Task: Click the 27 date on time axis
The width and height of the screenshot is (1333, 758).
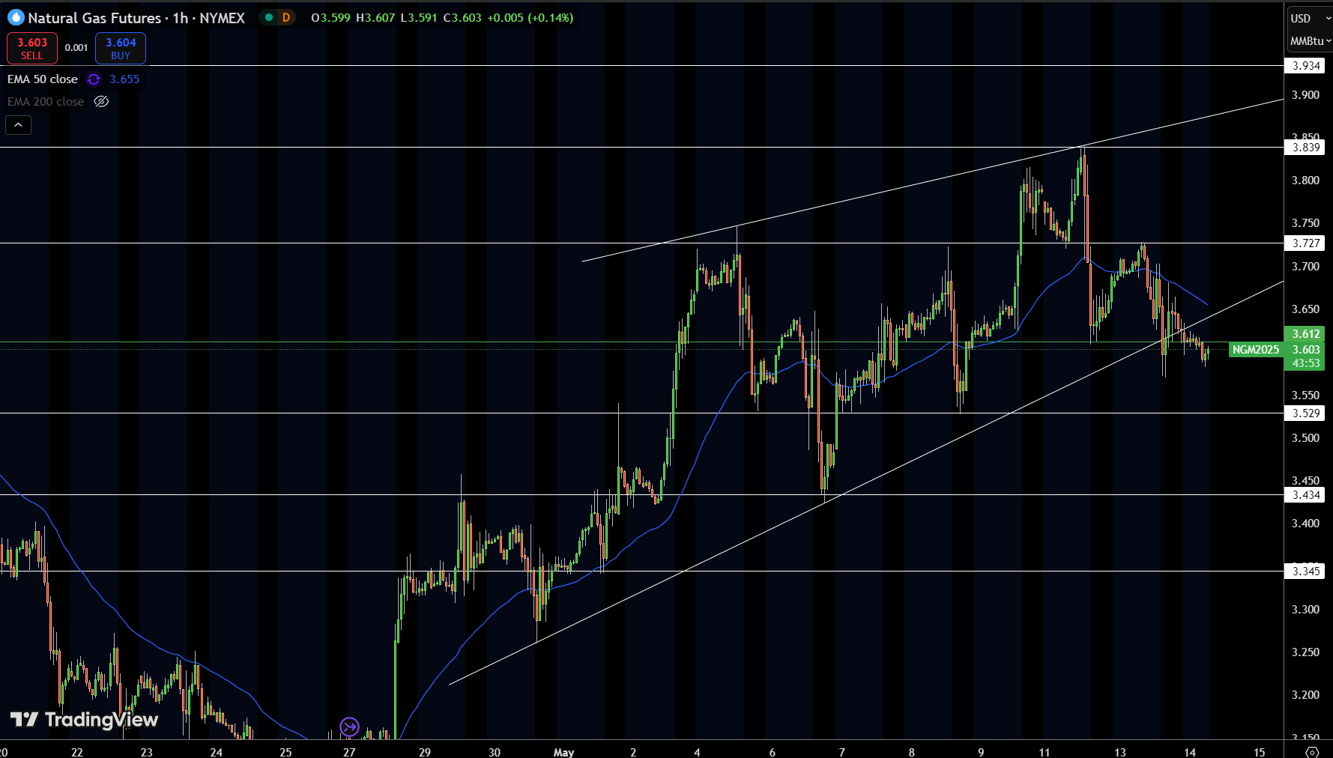Action: pyautogui.click(x=349, y=752)
